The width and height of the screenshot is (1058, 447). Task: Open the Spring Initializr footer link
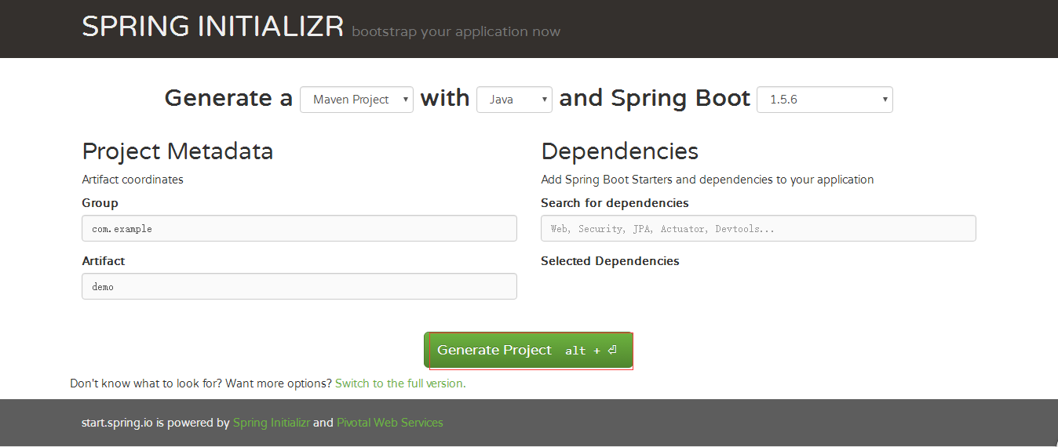272,423
